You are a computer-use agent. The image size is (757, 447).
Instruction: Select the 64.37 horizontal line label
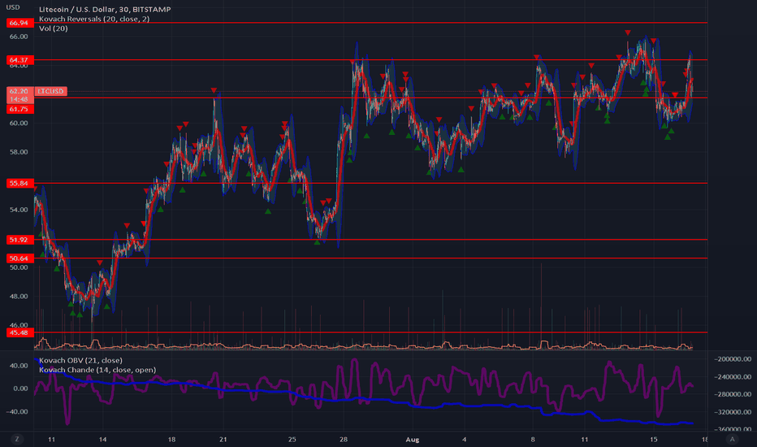19,60
